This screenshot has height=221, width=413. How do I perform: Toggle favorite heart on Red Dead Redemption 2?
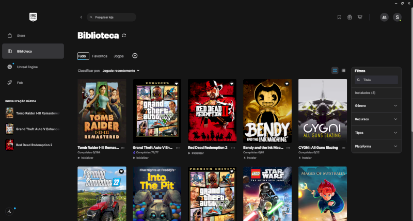pyautogui.click(x=232, y=84)
